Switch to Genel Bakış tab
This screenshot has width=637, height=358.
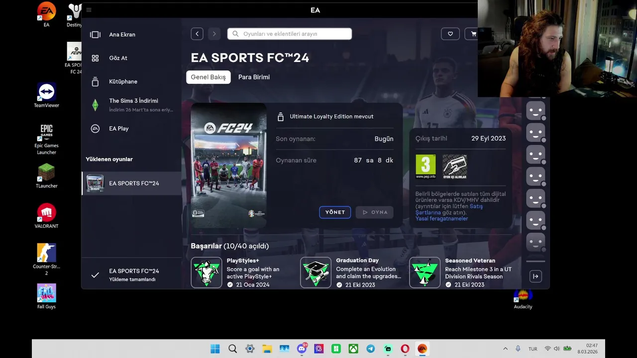208,77
